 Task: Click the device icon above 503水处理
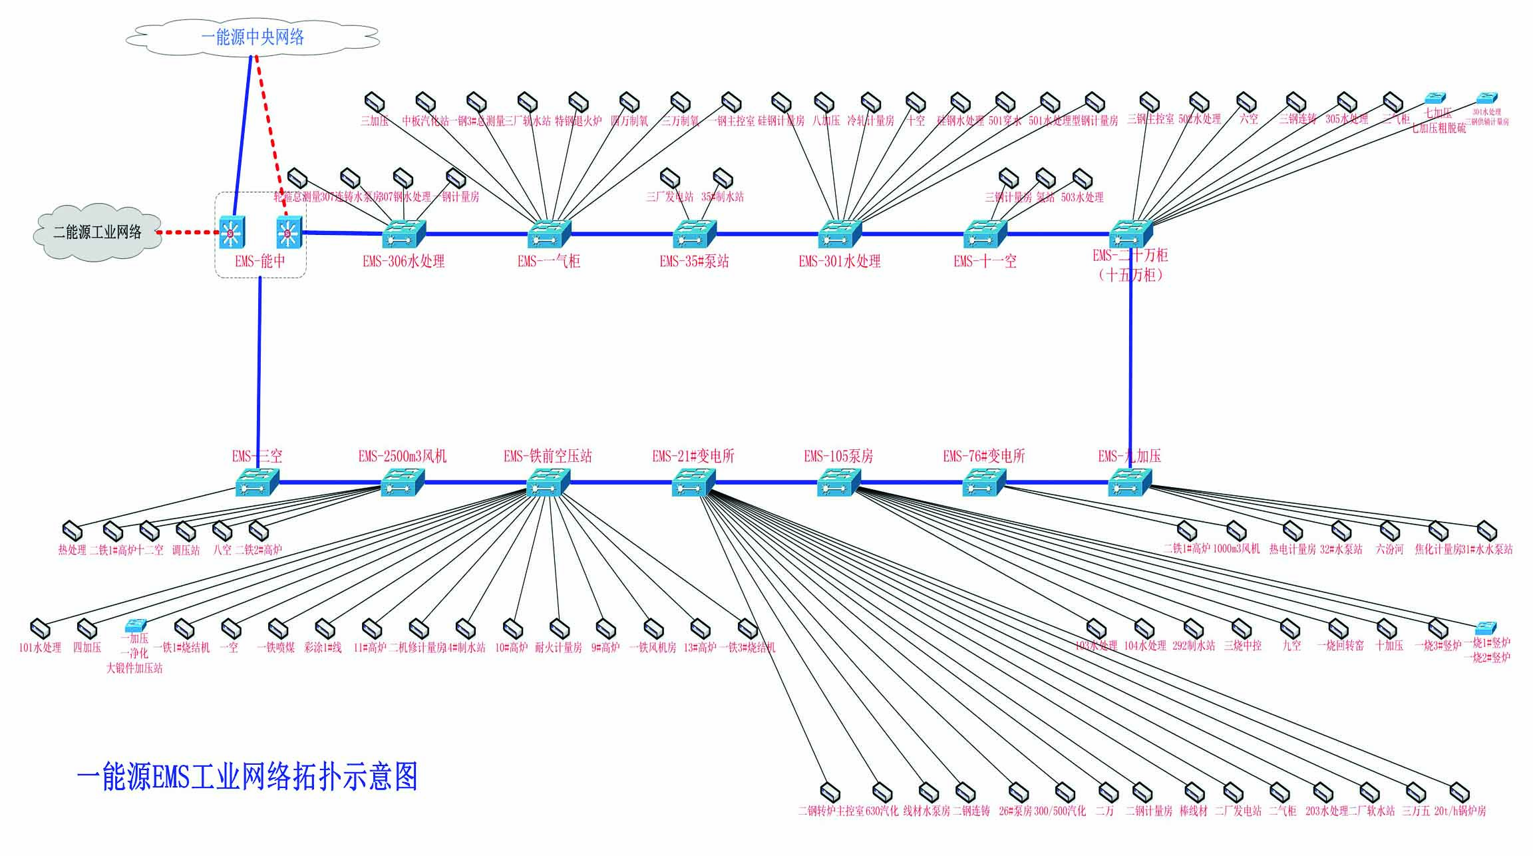tap(1083, 178)
